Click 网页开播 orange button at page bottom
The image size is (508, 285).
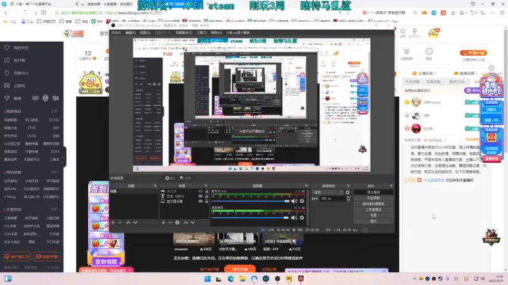240,269
